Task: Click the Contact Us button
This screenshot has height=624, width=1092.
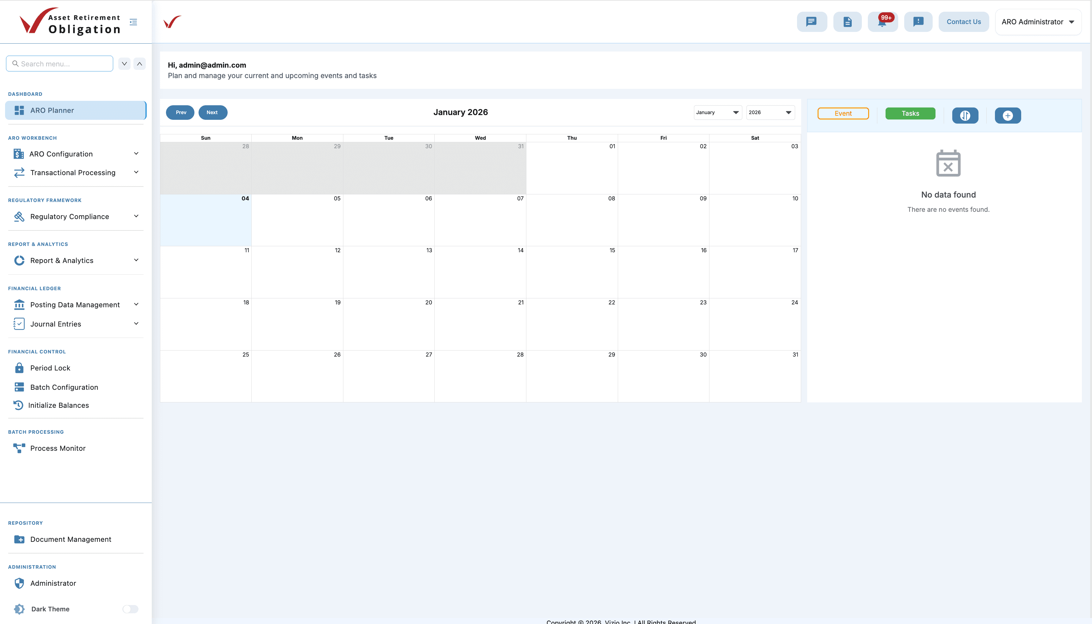Action: point(964,21)
